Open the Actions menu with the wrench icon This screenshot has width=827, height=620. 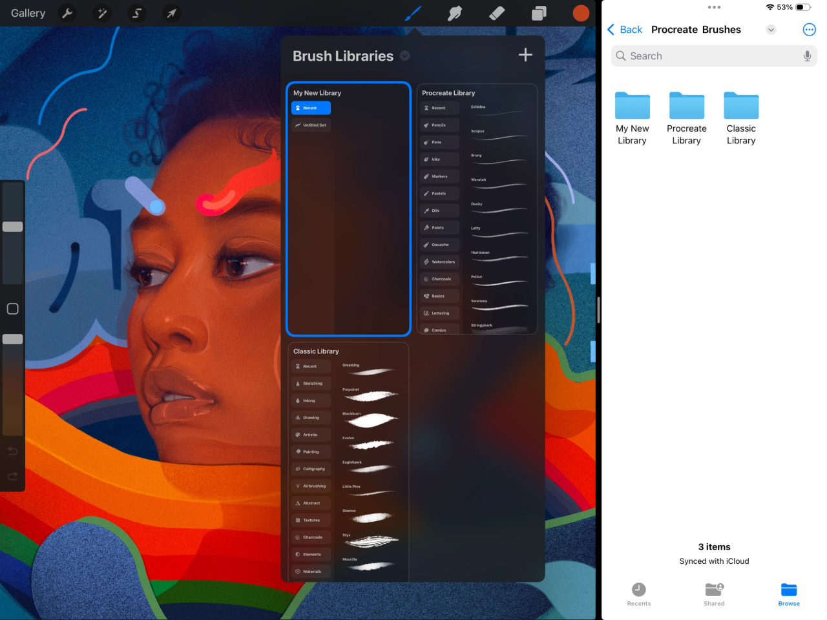[x=67, y=13]
